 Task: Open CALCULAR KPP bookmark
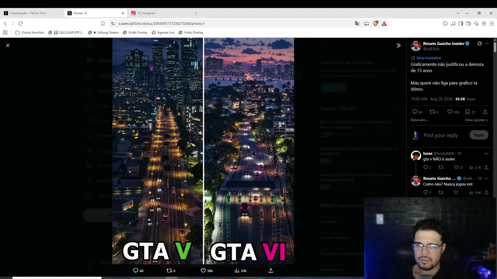(x=66, y=33)
